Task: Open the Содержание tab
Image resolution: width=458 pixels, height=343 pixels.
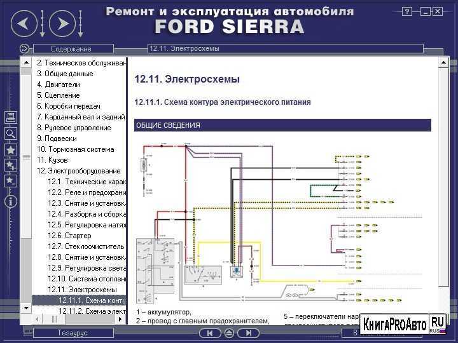Action: (73, 49)
